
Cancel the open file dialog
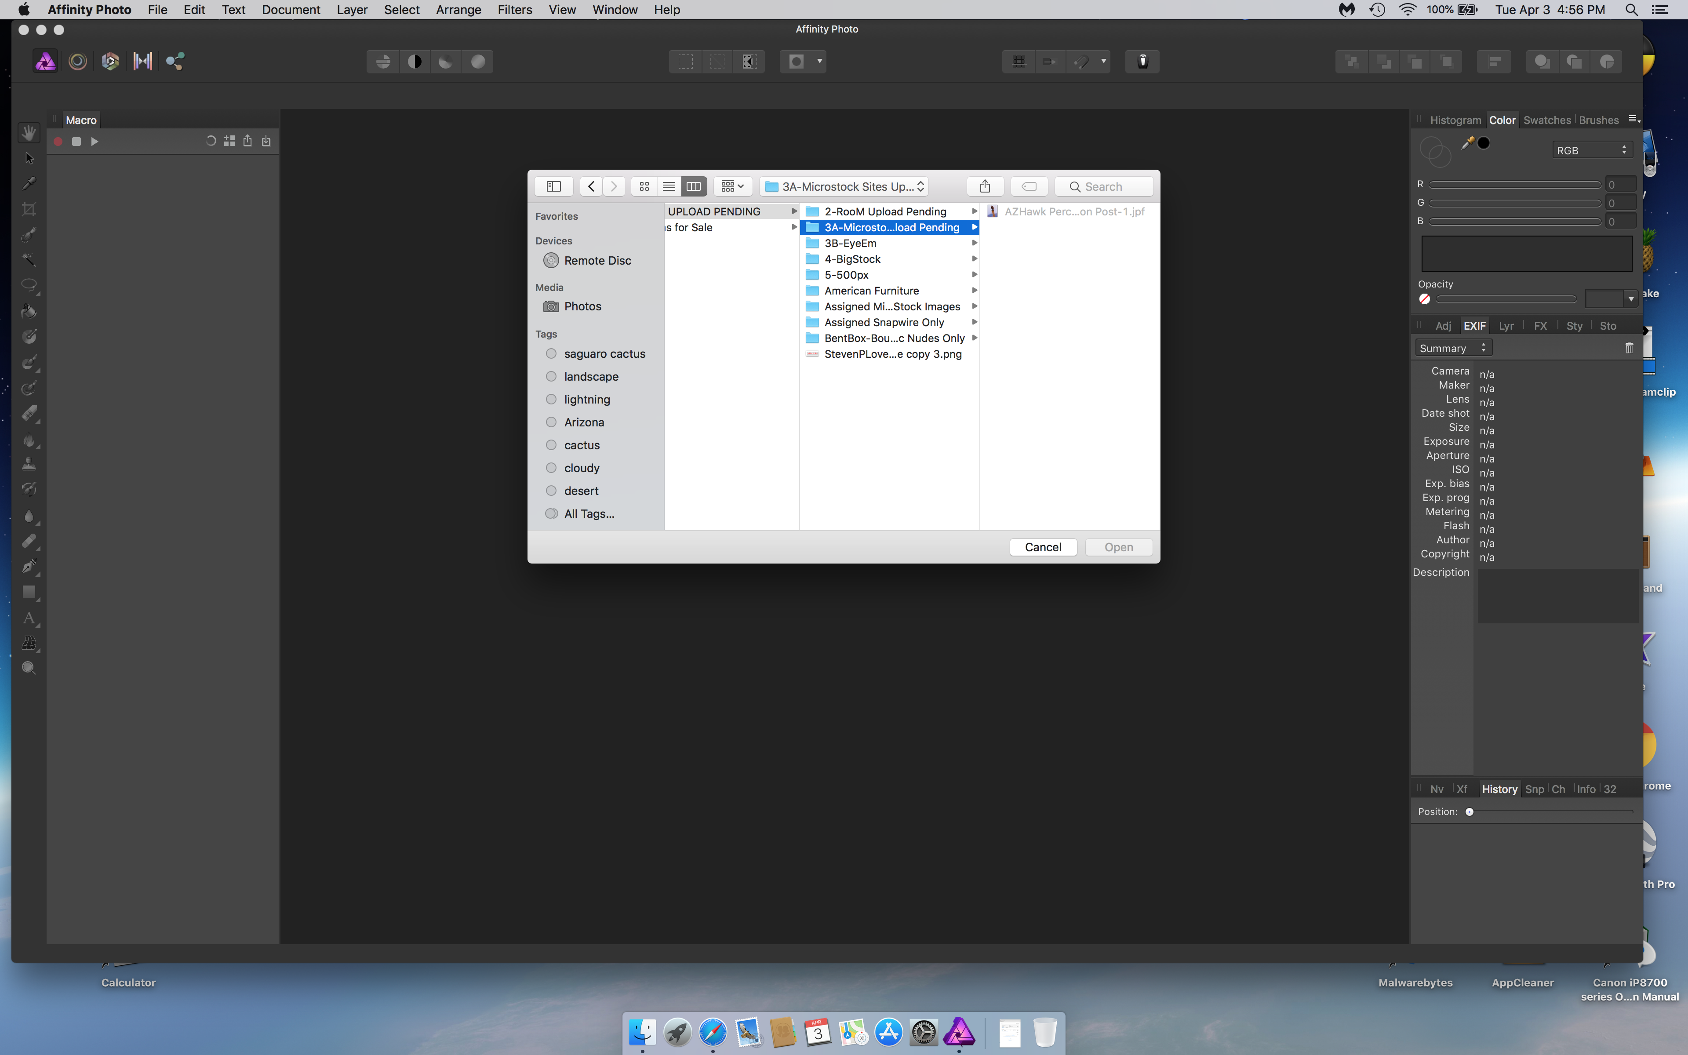[1043, 547]
